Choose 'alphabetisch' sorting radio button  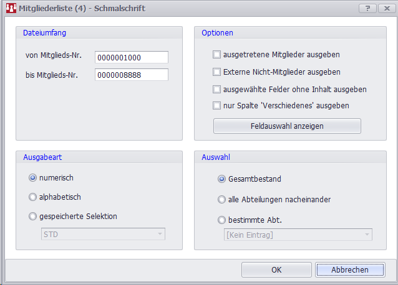[x=32, y=197]
